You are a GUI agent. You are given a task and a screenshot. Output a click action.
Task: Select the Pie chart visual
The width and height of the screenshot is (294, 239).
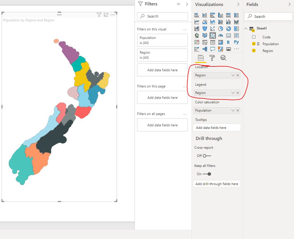click(220, 29)
